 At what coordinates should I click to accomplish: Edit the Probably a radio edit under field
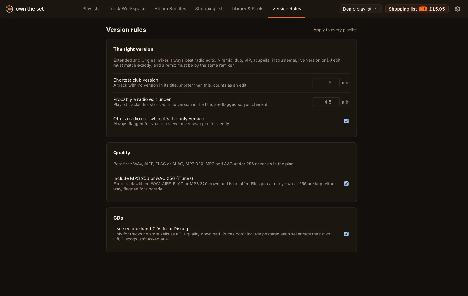(326, 102)
